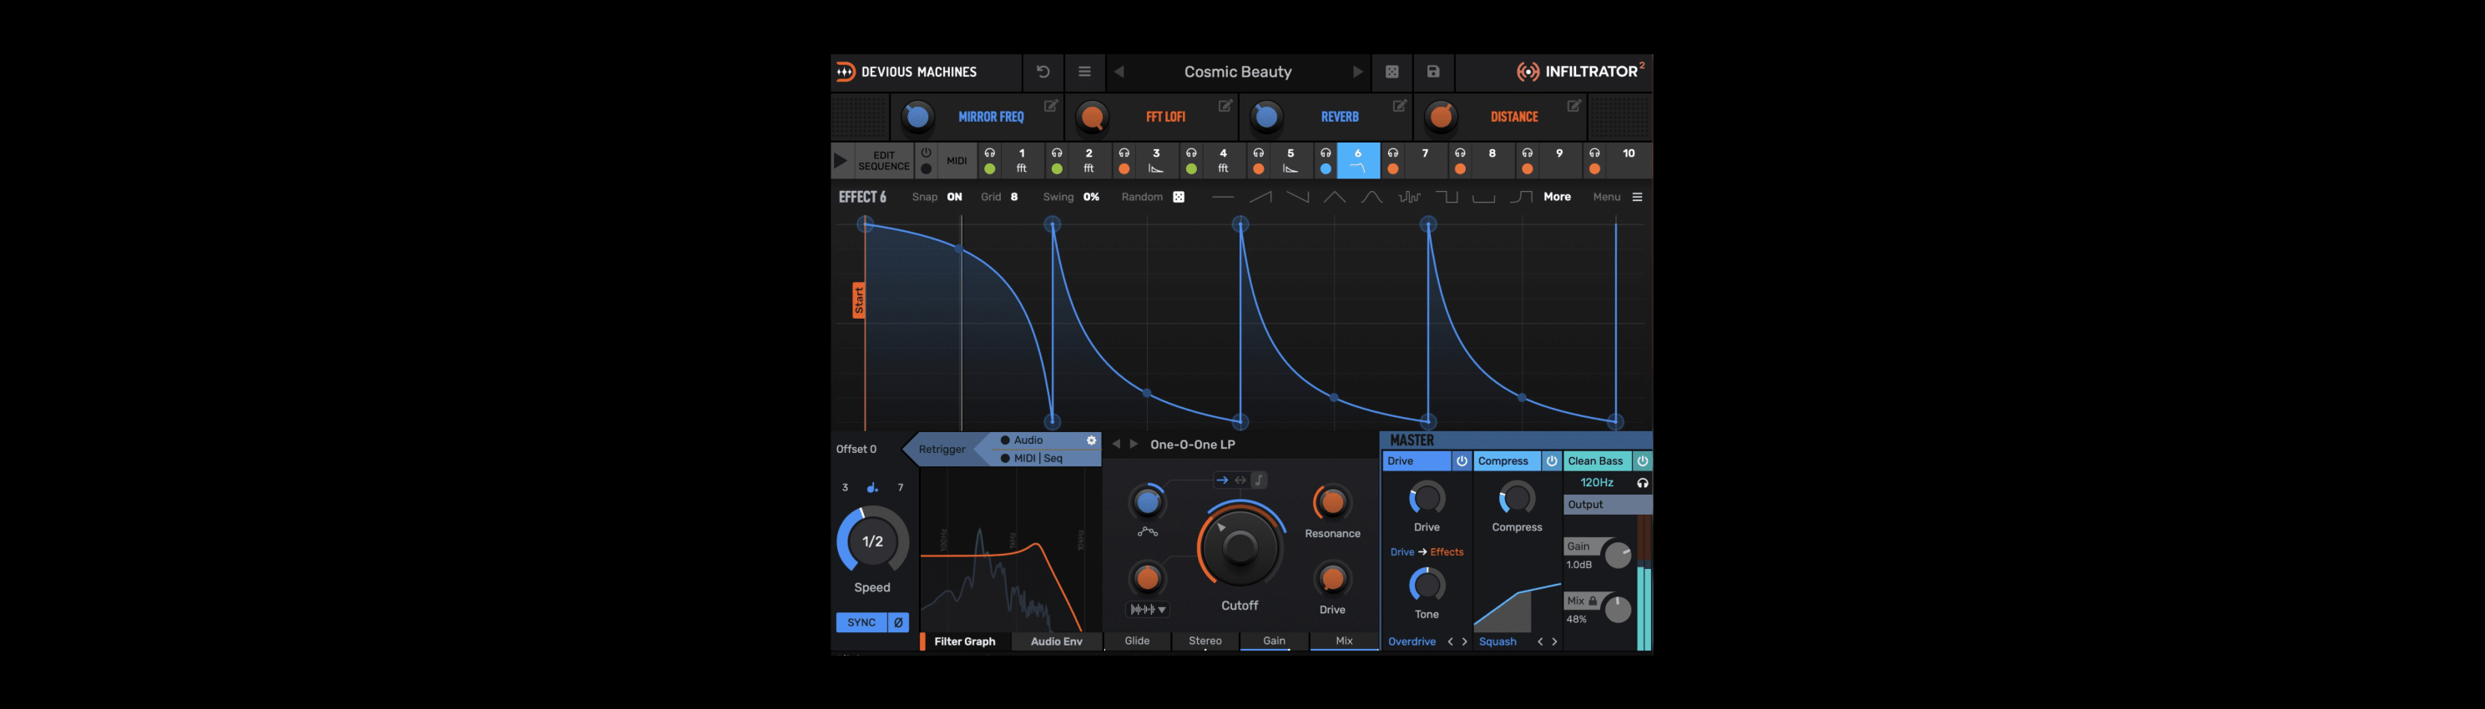This screenshot has height=709, width=2485.
Task: Switch to next Squash compressor type
Action: [x=1554, y=641]
